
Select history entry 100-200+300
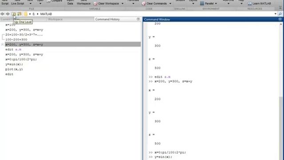click(16, 40)
